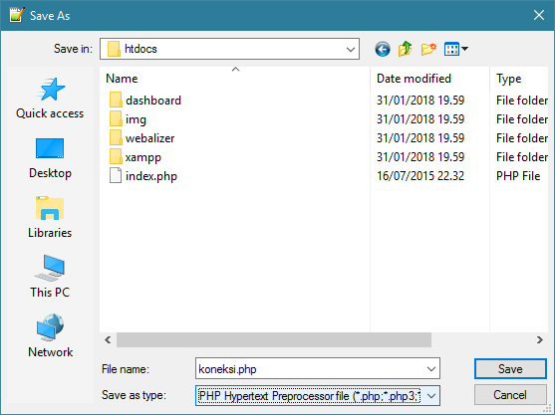
Task: Go up one folder level
Action: [405, 49]
